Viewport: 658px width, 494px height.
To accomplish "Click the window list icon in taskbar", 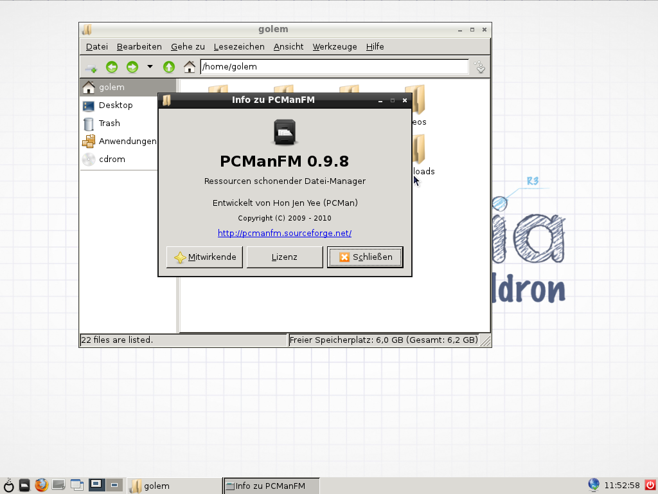I will coord(77,485).
